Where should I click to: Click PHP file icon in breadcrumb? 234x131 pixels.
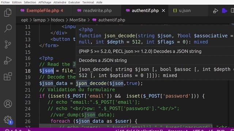(x=94, y=20)
